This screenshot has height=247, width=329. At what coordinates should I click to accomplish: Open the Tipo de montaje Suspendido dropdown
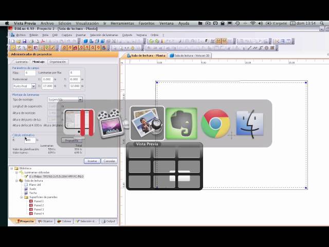coord(80,99)
